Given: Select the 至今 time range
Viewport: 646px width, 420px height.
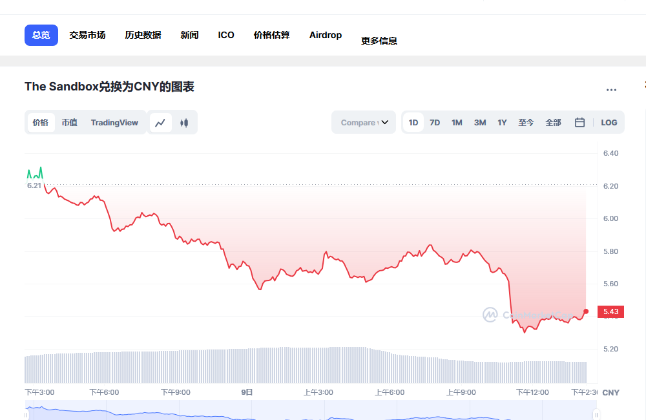Looking at the screenshot, I should (x=526, y=122).
